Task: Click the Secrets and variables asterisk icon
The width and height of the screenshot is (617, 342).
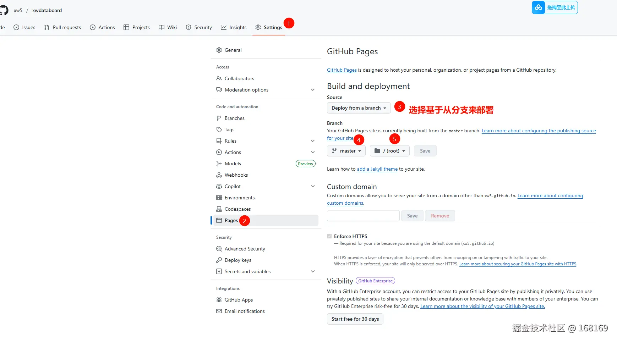Action: pyautogui.click(x=219, y=271)
